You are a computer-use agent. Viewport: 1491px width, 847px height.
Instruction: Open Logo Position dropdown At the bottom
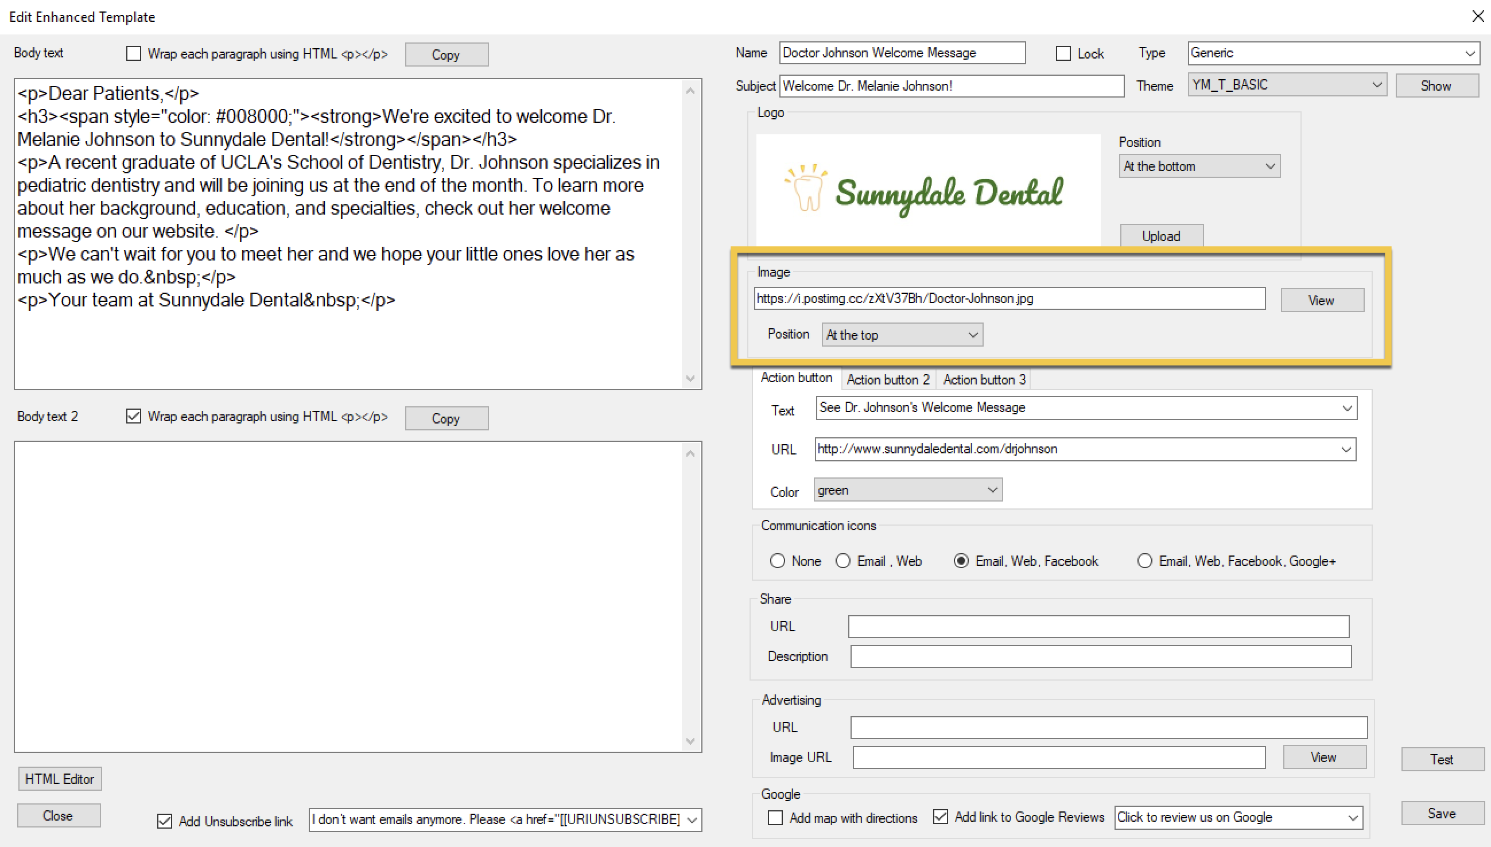[x=1199, y=166]
